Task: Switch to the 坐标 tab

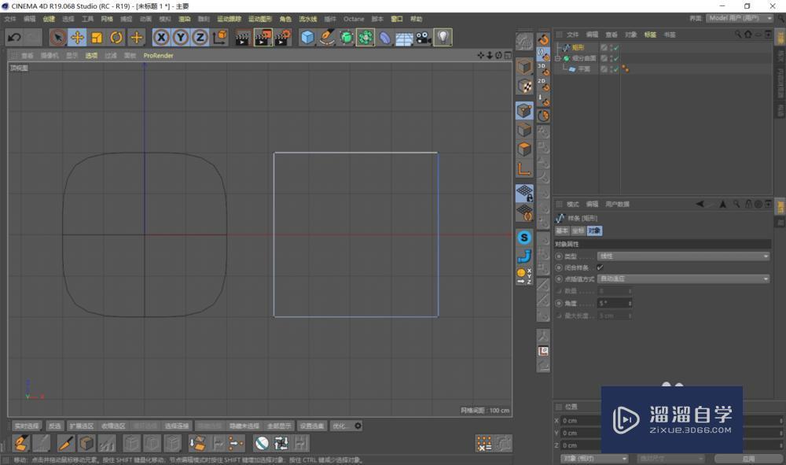Action: click(578, 231)
